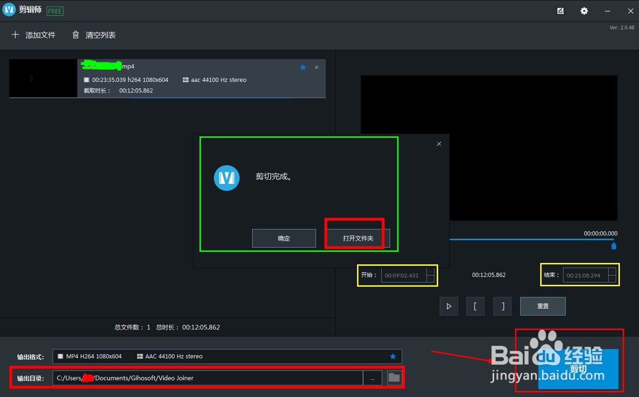Click the output directory path field
The width and height of the screenshot is (639, 397).
207,378
